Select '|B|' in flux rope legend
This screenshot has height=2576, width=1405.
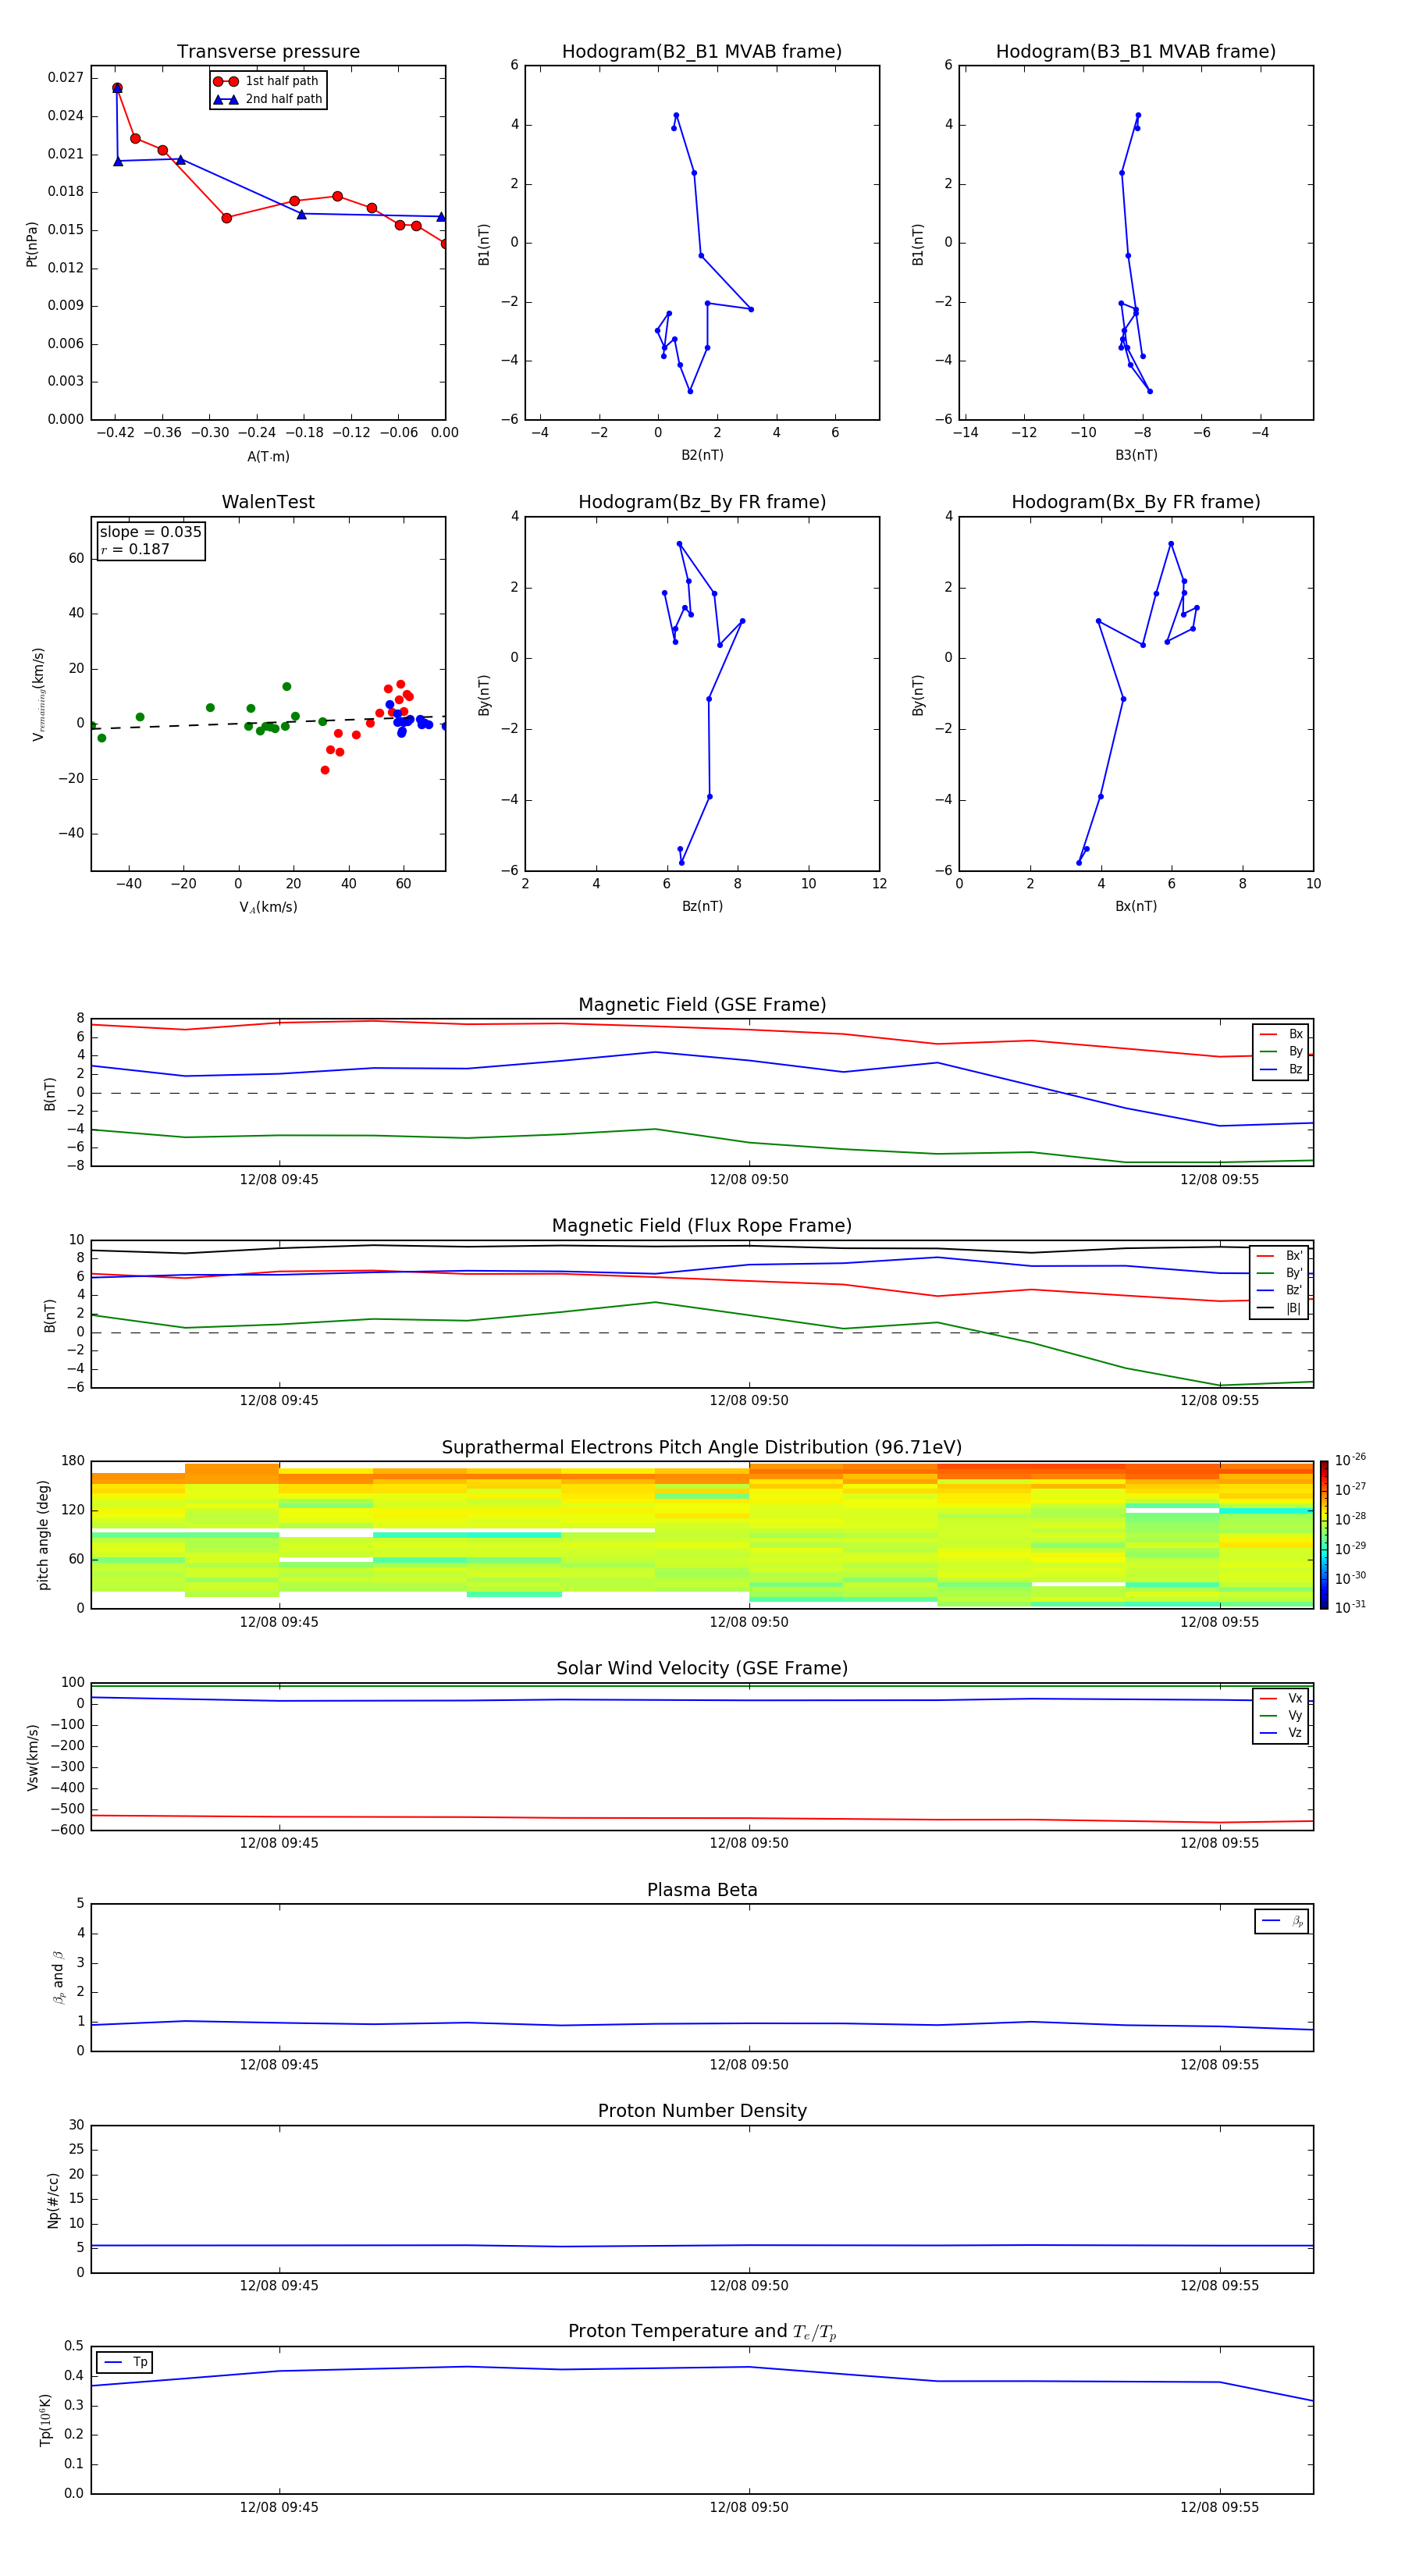(1280, 1308)
